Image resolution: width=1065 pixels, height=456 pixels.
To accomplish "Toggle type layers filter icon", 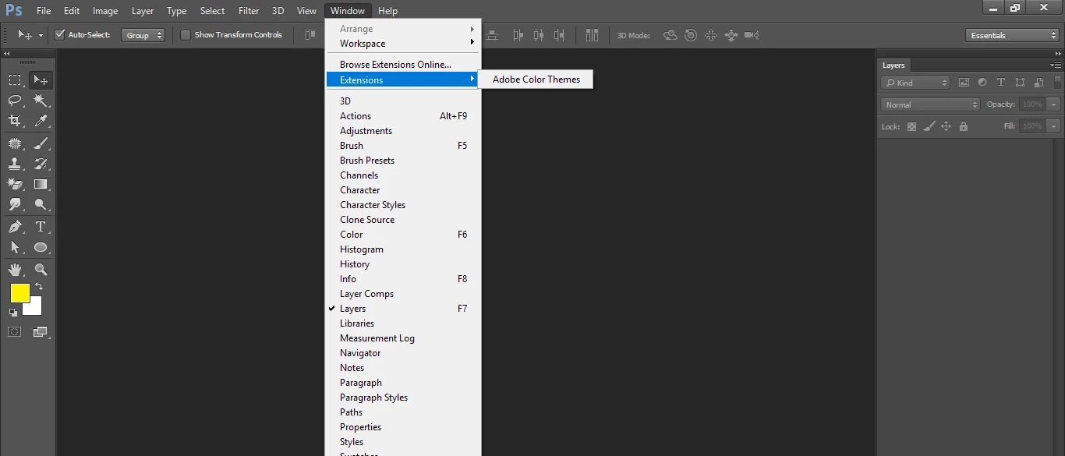I will [1001, 83].
